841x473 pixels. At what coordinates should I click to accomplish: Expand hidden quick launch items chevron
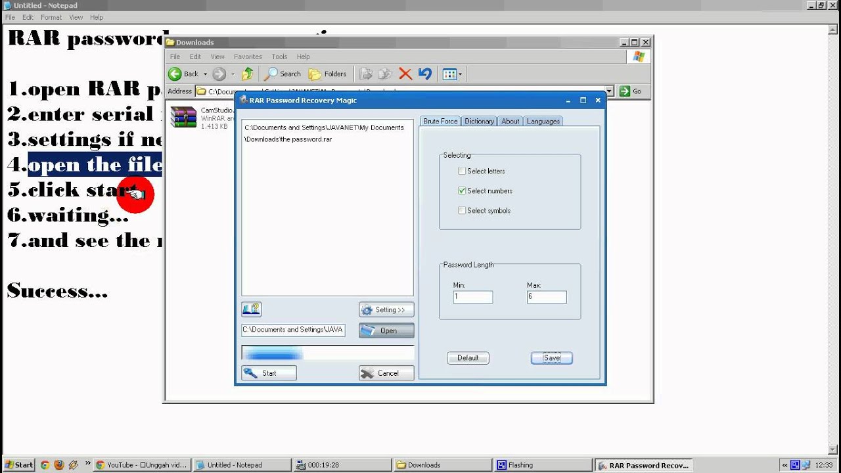tap(87, 462)
